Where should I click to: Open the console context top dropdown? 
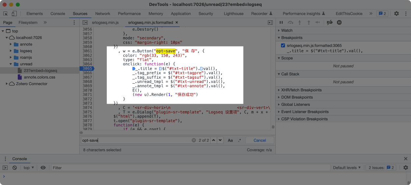[x=29, y=168]
